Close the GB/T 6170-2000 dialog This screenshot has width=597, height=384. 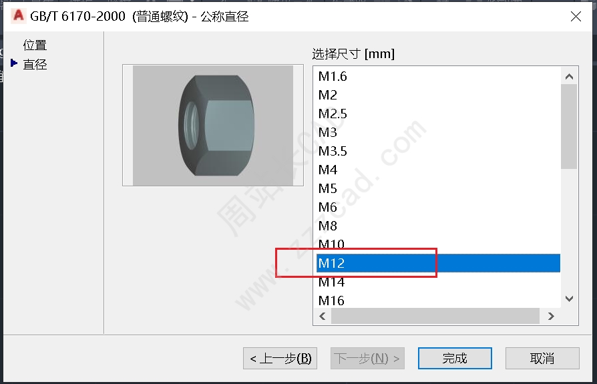click(x=576, y=17)
